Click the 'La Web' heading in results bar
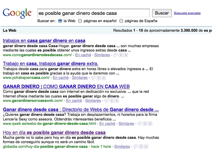Viewport: 212px width, 151px height. pyautogui.click(x=10, y=31)
